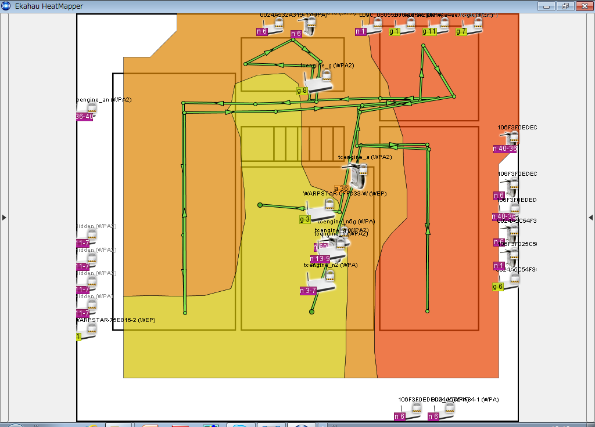Click the tcengine_n5g (WPA) name label

point(346,221)
